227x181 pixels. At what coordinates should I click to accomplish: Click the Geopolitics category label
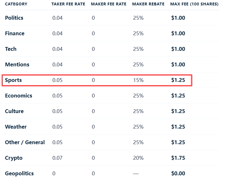tap(19, 173)
